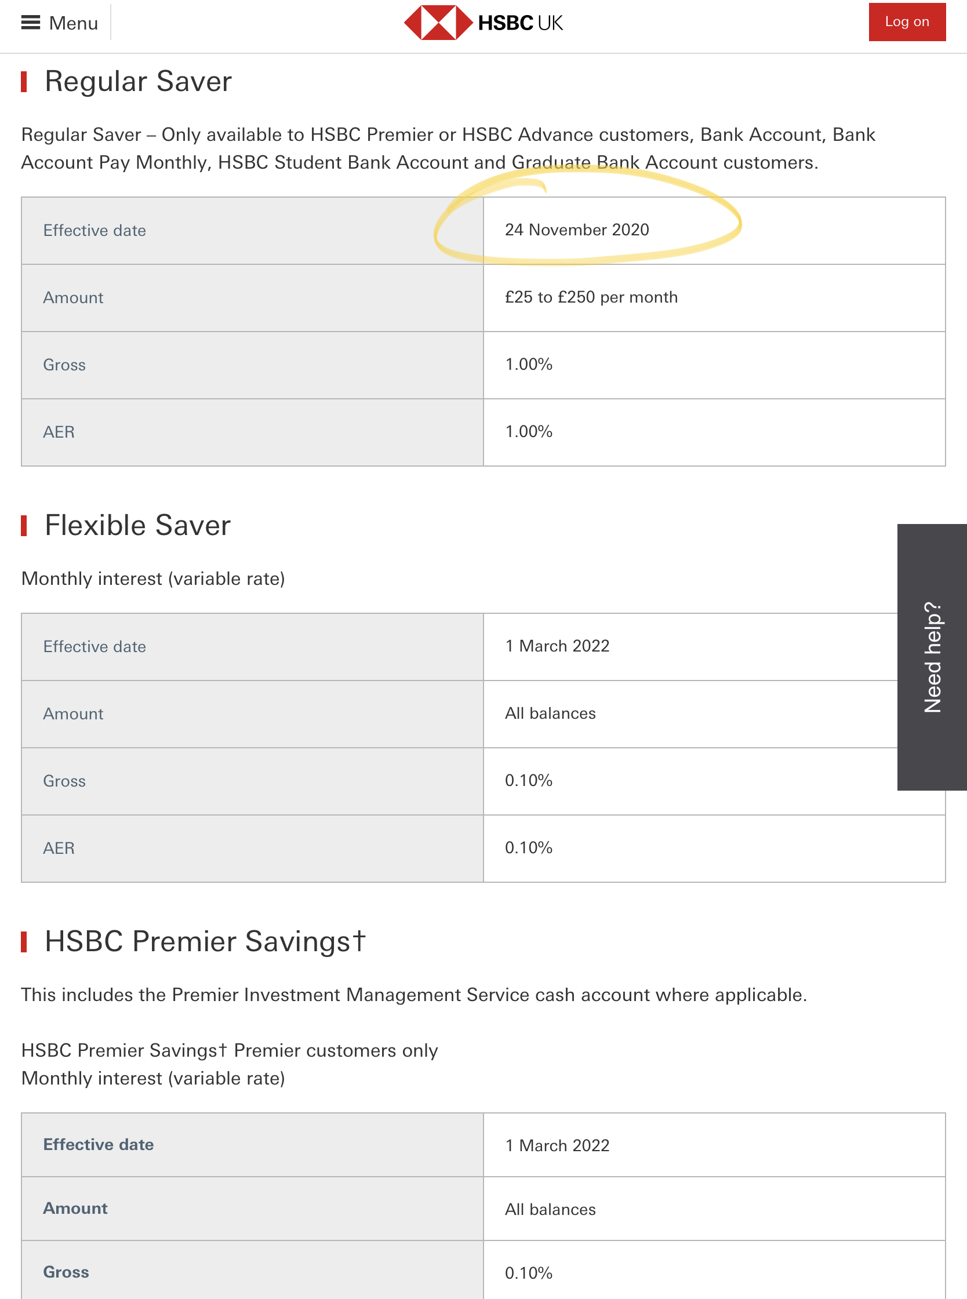The height and width of the screenshot is (1299, 967).
Task: Click Flexible Saver AER 0.10% value
Action: [x=529, y=848]
